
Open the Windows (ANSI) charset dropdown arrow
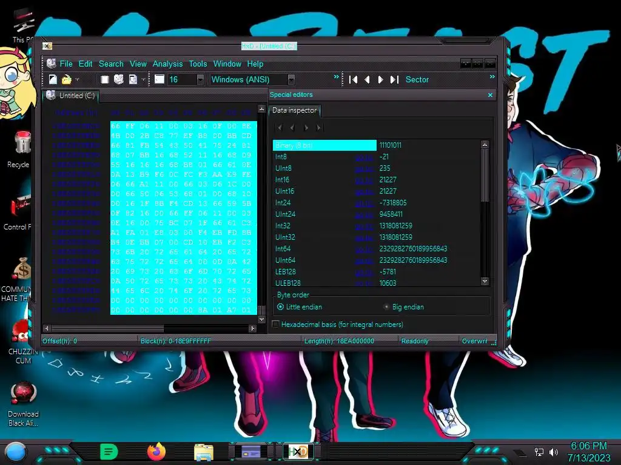292,79
